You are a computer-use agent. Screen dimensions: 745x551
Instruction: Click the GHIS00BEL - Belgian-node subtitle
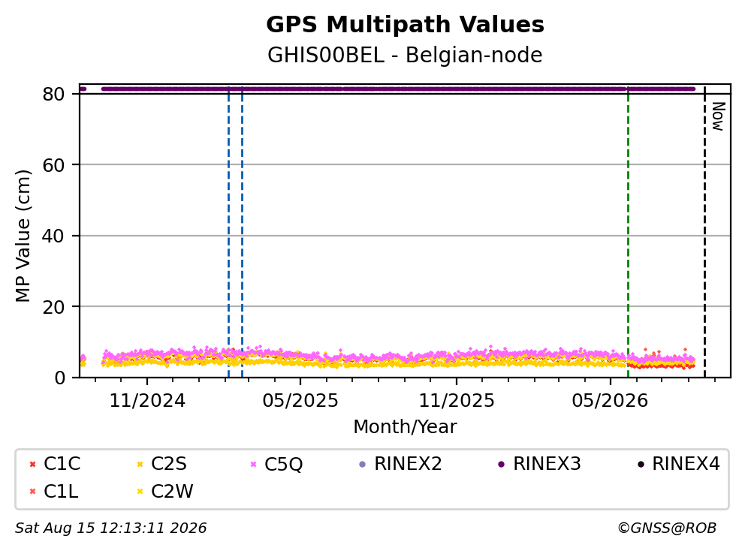(x=405, y=55)
